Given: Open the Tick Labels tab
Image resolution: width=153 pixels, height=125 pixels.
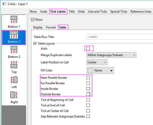Looking at the screenshot, I should coord(58,12).
